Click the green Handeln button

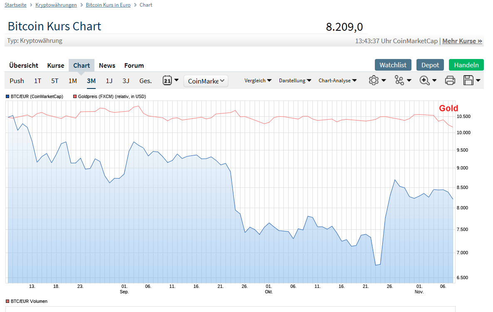466,65
